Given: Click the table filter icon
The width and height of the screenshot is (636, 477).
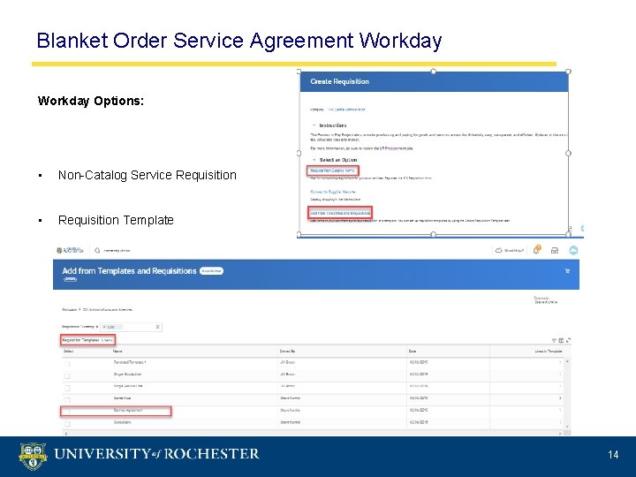Looking at the screenshot, I should [x=554, y=340].
